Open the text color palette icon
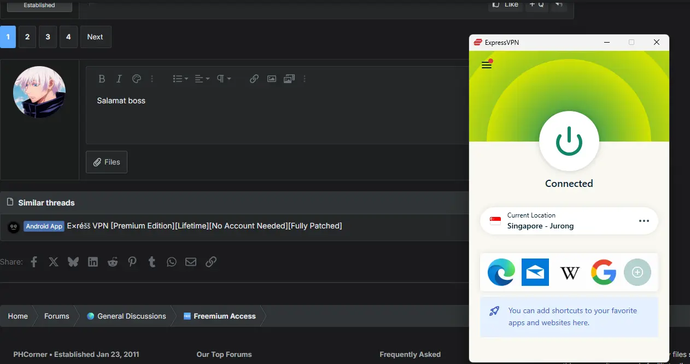The width and height of the screenshot is (690, 364). [x=137, y=79]
